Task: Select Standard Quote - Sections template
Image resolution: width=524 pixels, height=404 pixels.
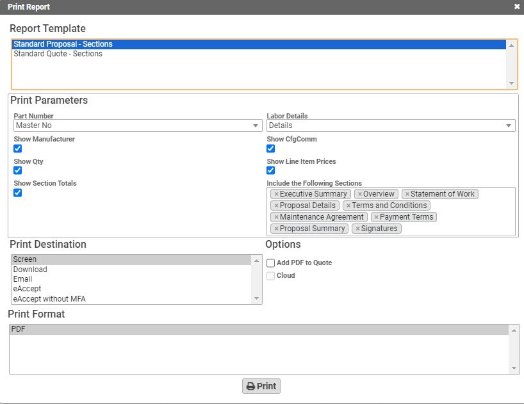Action: (x=58, y=54)
